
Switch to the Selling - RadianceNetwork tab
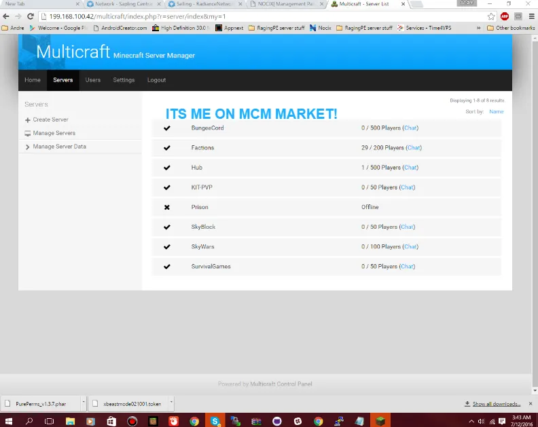point(205,4)
